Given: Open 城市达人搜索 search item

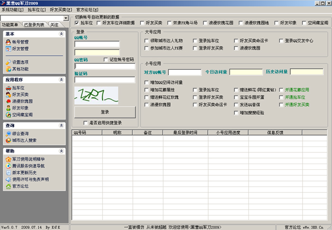Looking at the screenshot, I should coord(24,140).
